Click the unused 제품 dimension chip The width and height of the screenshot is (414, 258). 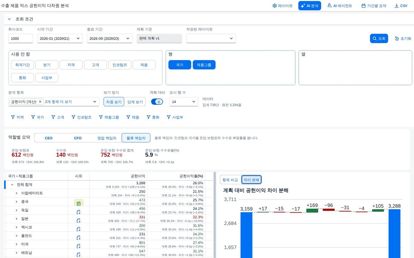point(144,65)
